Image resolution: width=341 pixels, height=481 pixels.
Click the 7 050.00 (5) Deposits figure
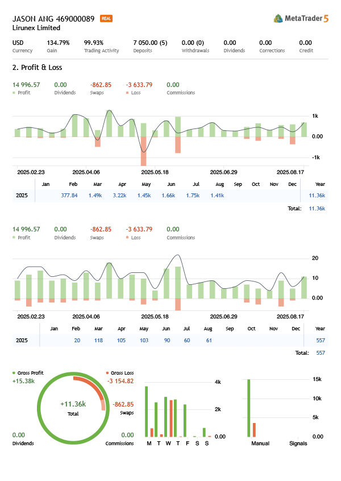tap(150, 43)
